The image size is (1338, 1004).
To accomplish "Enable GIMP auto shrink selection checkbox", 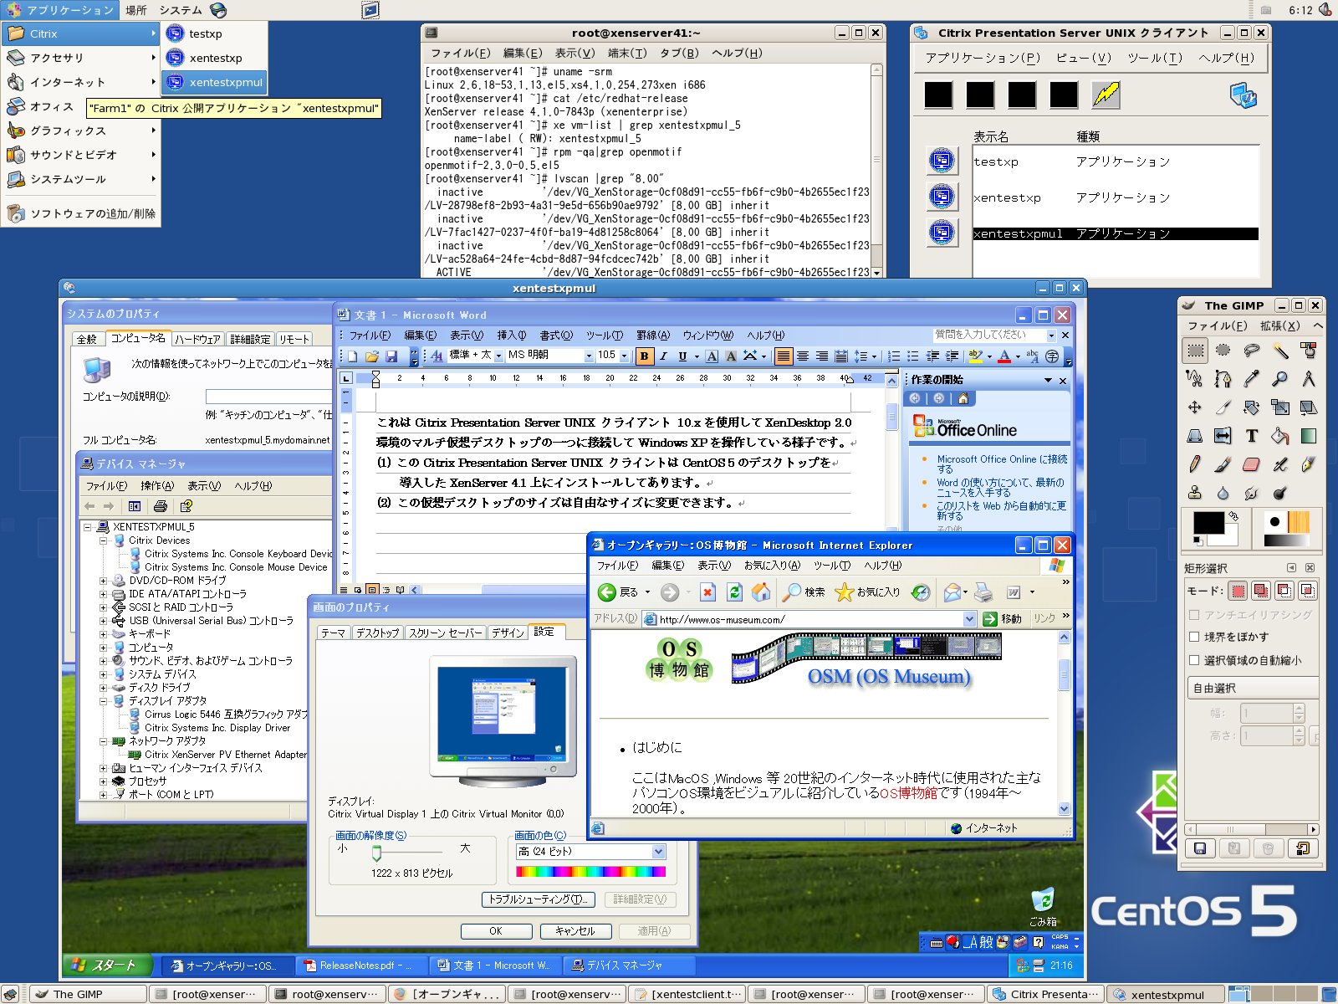I will 1194,660.
